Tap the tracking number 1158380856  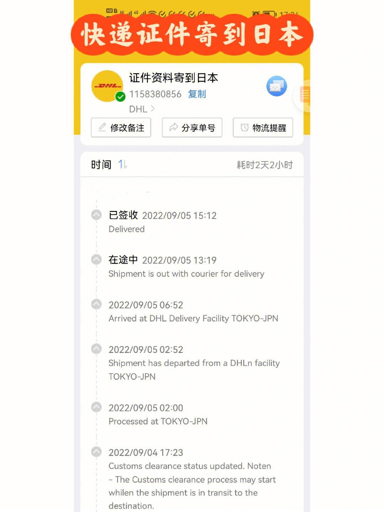(x=155, y=94)
